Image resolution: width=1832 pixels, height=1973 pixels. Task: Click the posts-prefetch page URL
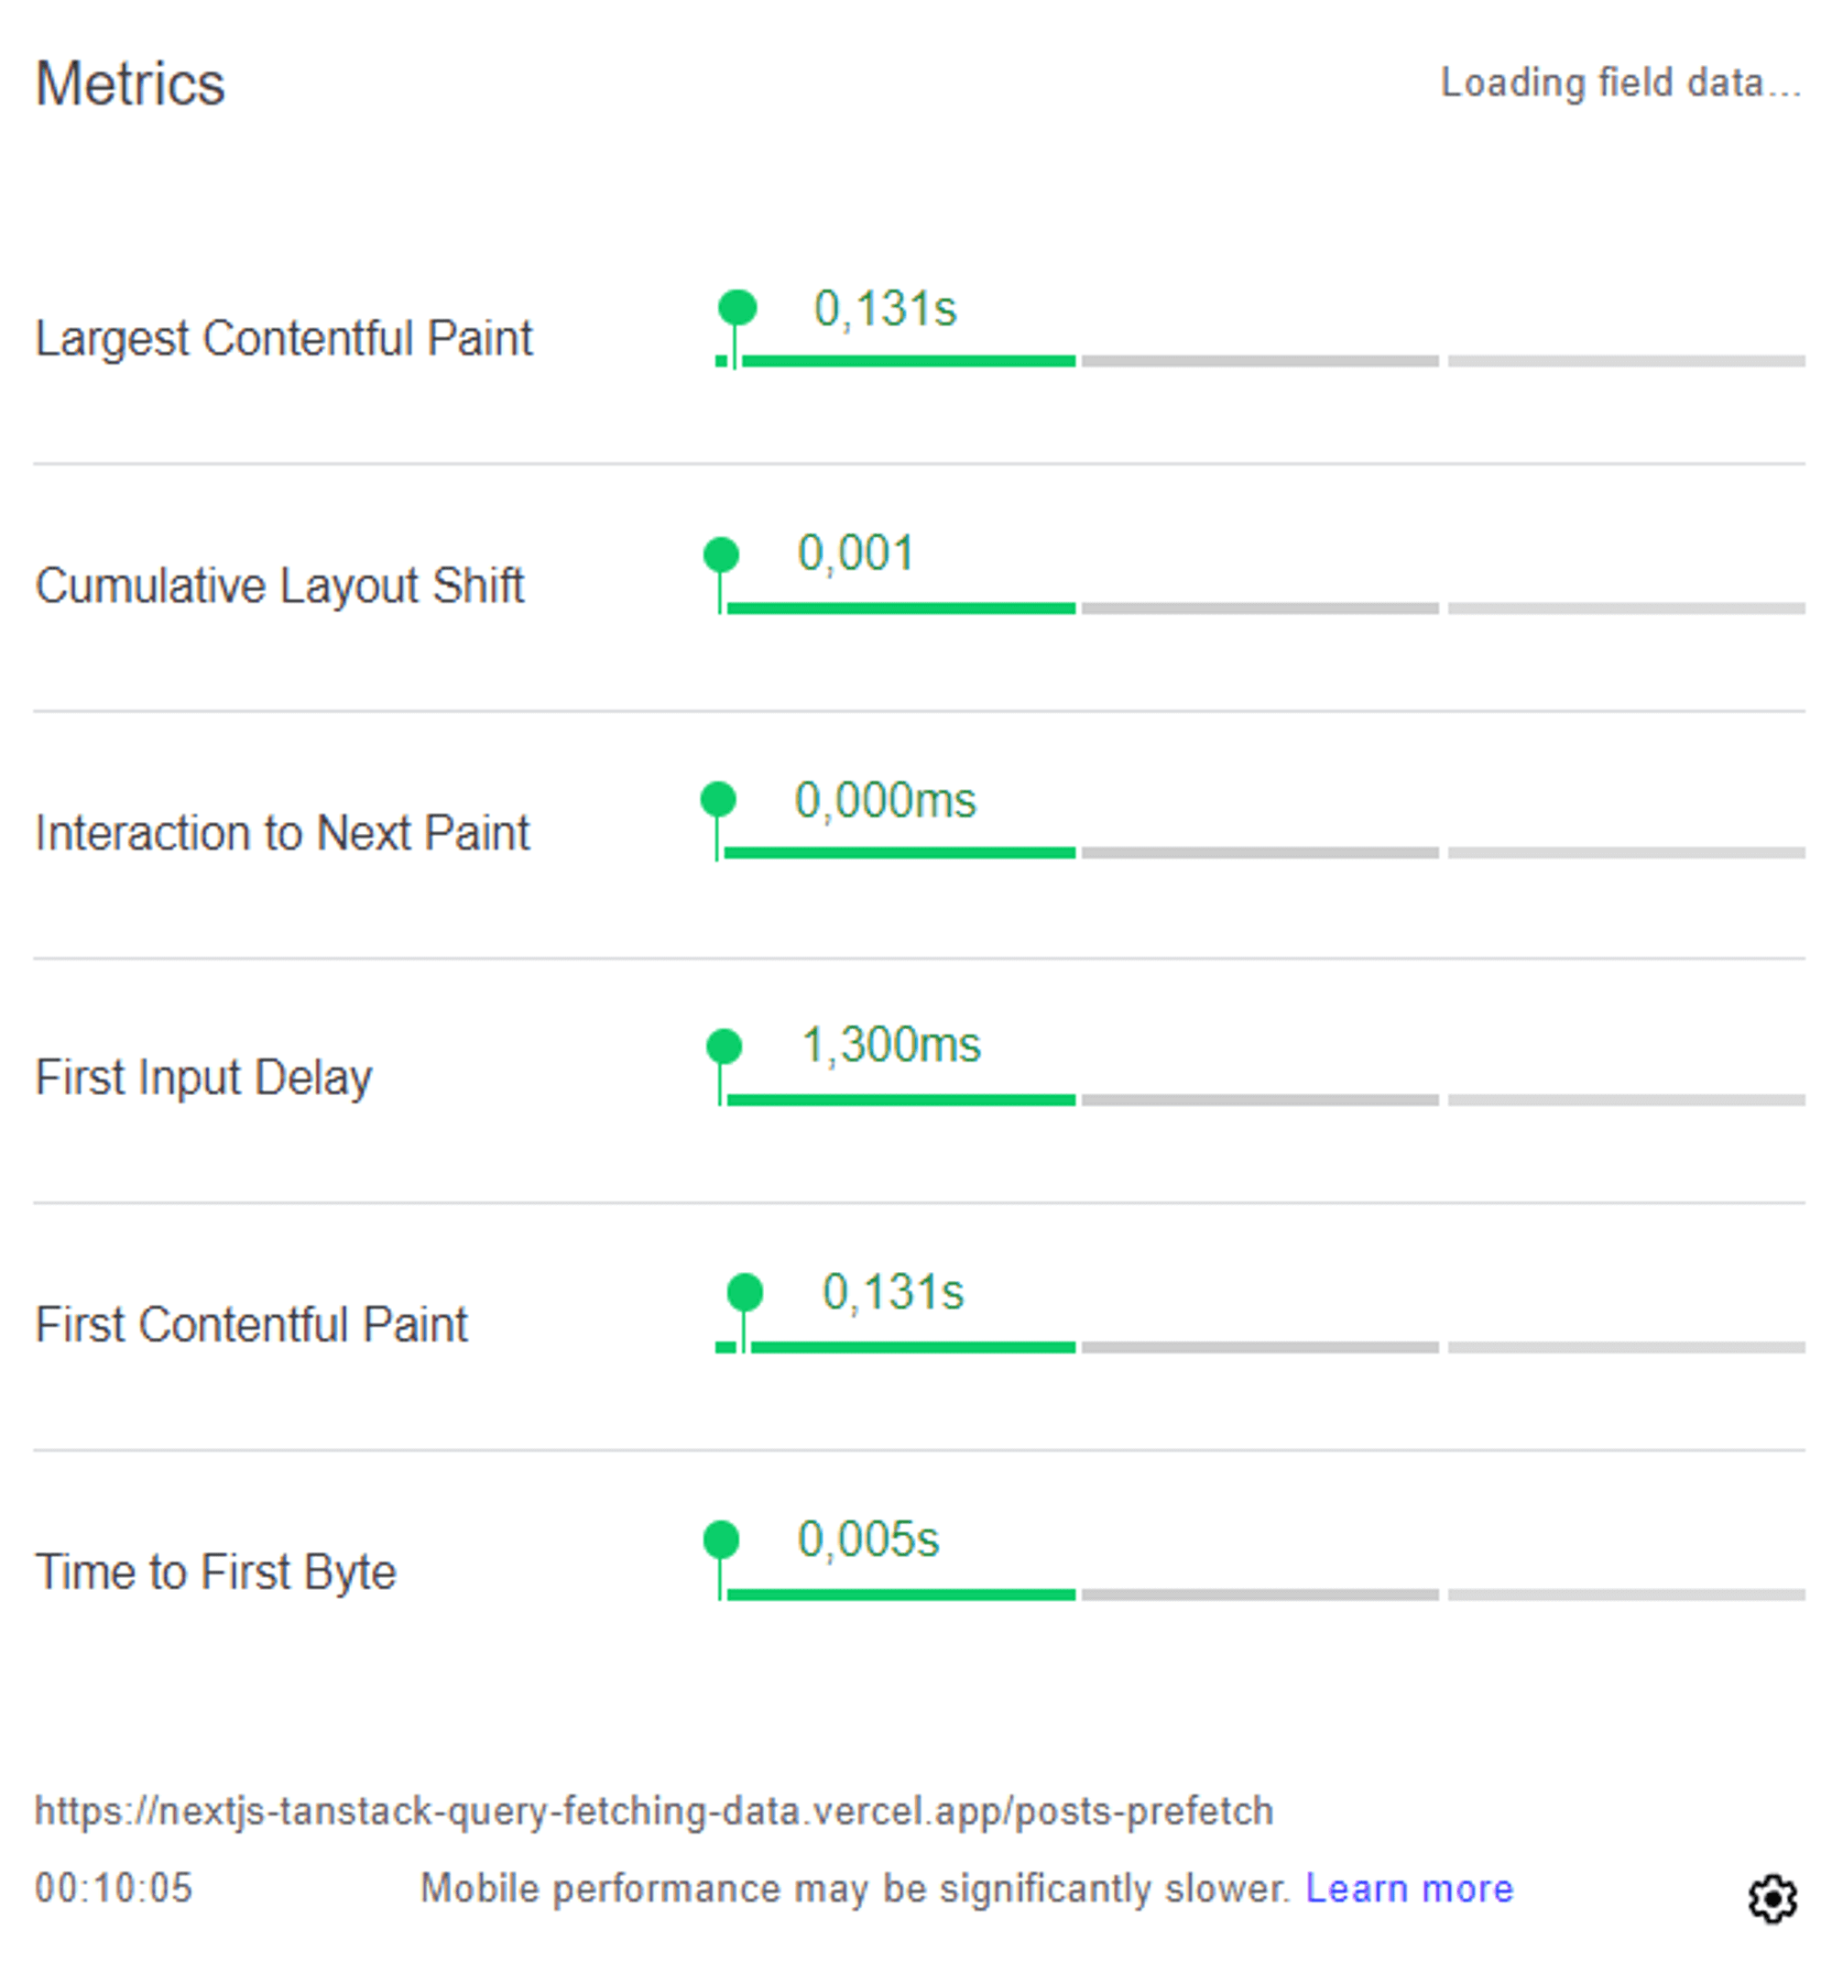tap(653, 1812)
